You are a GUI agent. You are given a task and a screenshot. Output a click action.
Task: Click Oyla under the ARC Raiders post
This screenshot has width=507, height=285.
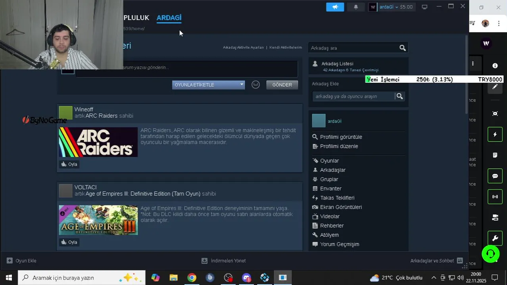tap(69, 164)
